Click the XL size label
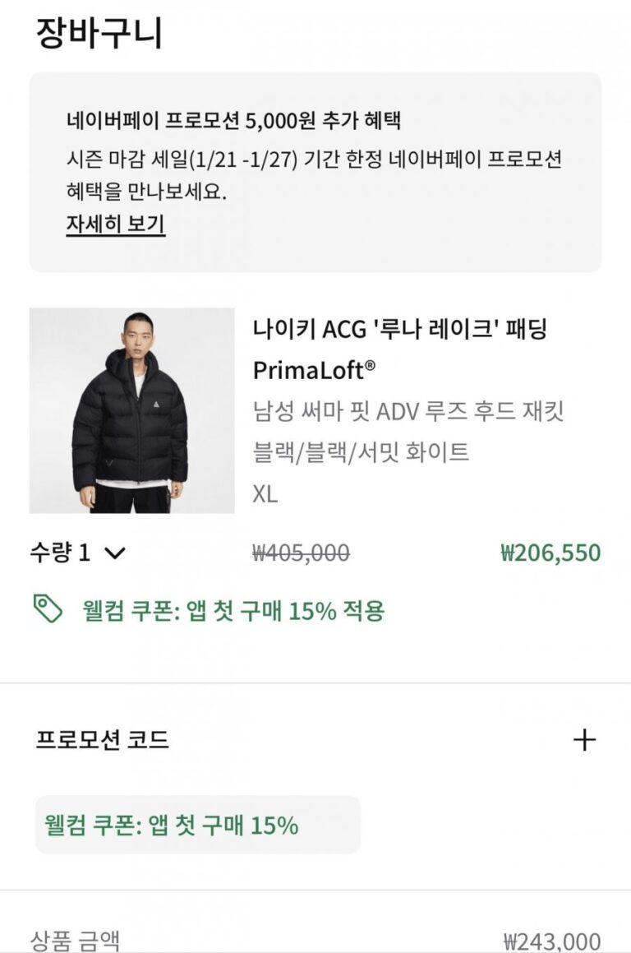This screenshot has height=953, width=631. (265, 493)
